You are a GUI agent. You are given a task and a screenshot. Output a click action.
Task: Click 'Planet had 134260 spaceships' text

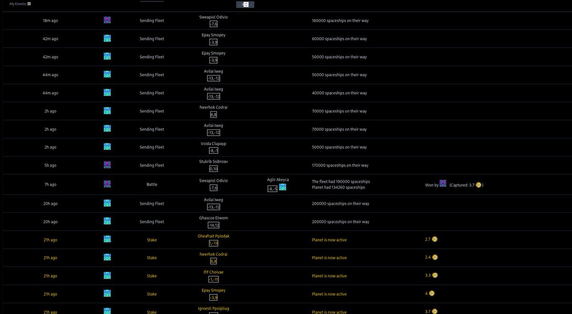(338, 188)
